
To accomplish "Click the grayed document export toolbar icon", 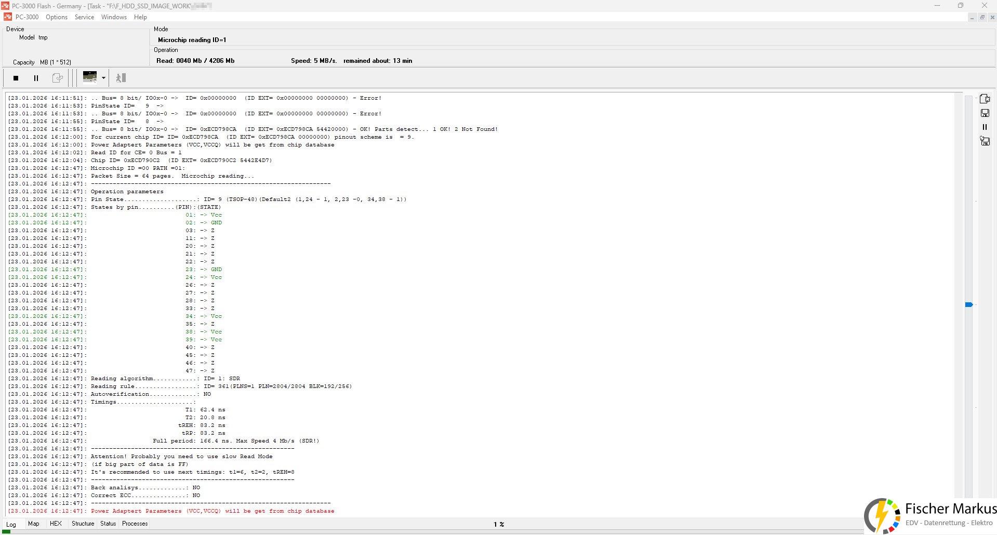I will 58,78.
